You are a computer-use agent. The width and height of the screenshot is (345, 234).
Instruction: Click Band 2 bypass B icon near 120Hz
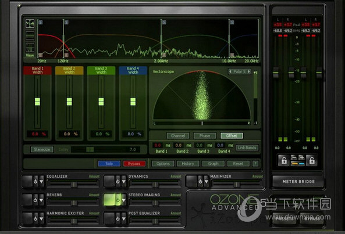pyautogui.click(x=66, y=55)
